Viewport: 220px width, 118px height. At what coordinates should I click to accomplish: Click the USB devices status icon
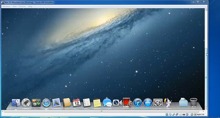click(174, 114)
